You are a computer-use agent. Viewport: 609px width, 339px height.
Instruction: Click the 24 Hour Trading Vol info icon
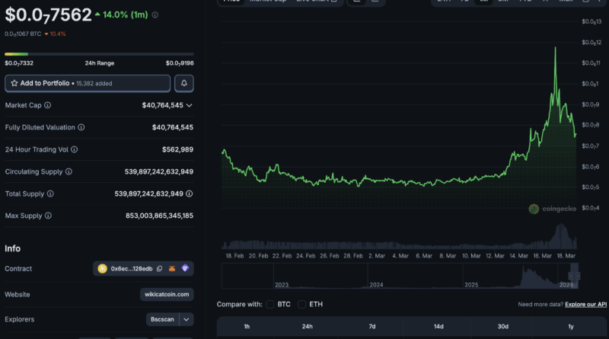(74, 149)
